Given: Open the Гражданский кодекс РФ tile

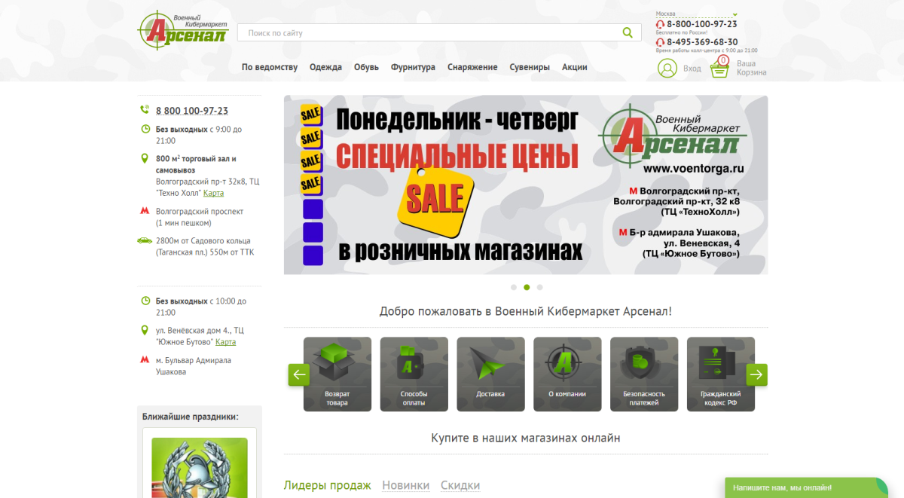Looking at the screenshot, I should 721,374.
